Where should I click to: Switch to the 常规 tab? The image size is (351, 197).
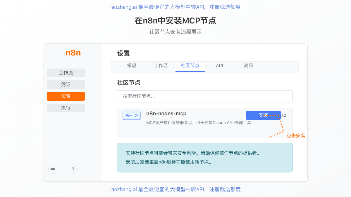[132, 66]
